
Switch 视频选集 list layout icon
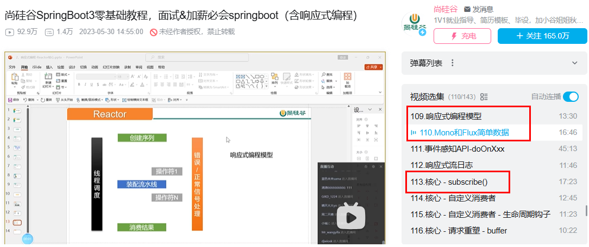pyautogui.click(x=484, y=97)
